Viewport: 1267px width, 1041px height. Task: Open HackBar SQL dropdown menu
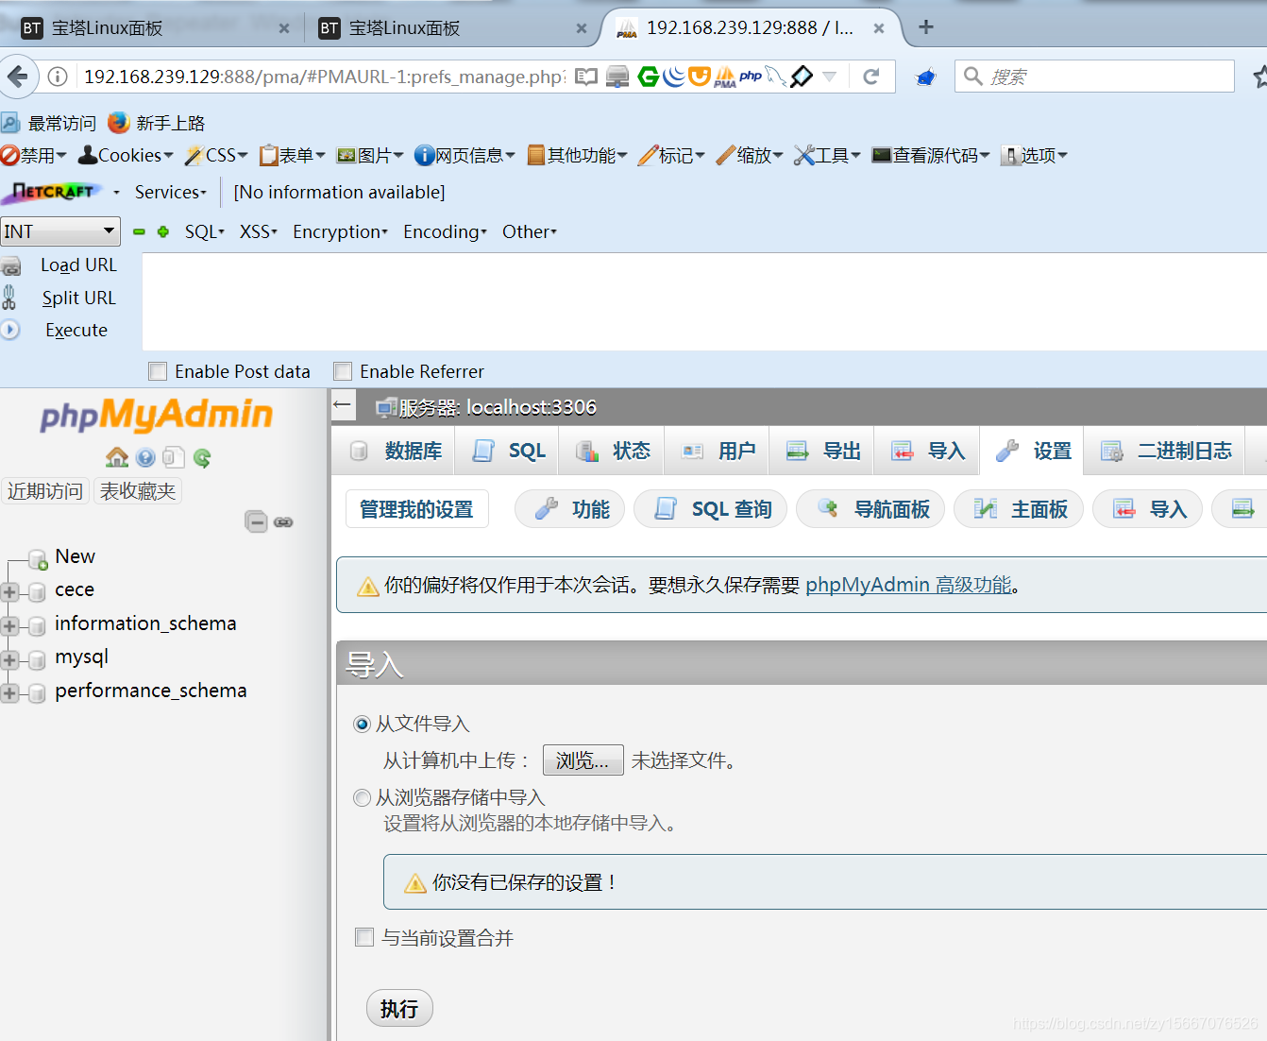(x=204, y=231)
